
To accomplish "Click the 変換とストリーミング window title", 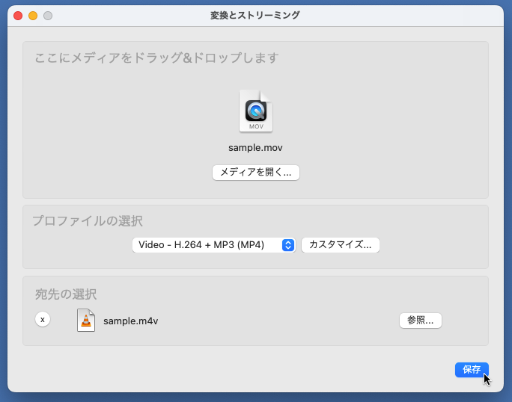I will point(255,16).
